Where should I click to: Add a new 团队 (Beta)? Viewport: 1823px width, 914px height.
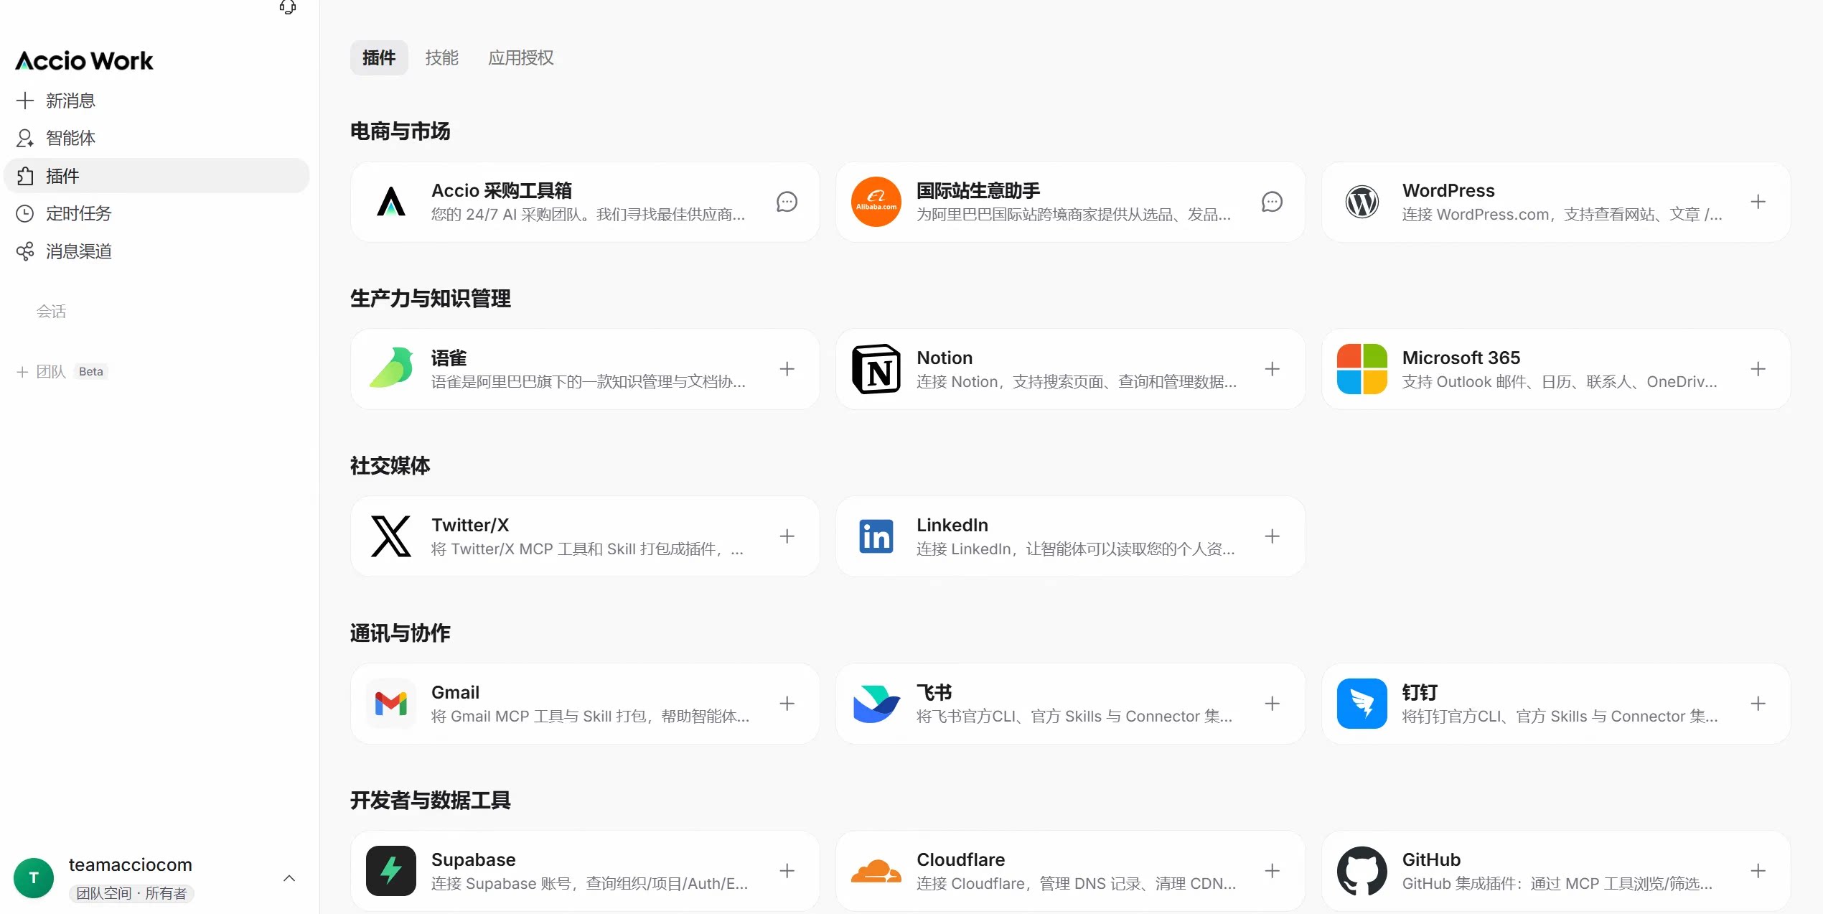pos(62,371)
